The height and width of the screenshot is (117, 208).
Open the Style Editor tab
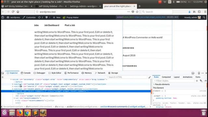(55, 73)
